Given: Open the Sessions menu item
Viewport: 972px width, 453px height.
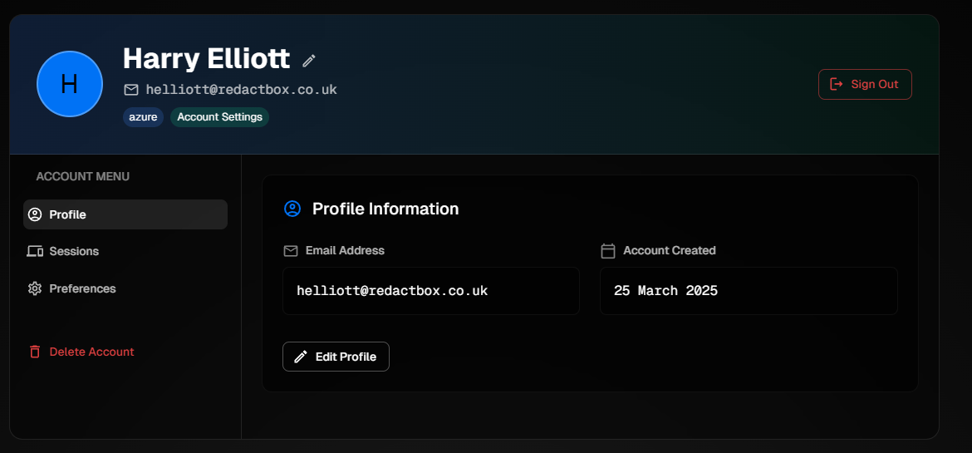Looking at the screenshot, I should point(125,251).
